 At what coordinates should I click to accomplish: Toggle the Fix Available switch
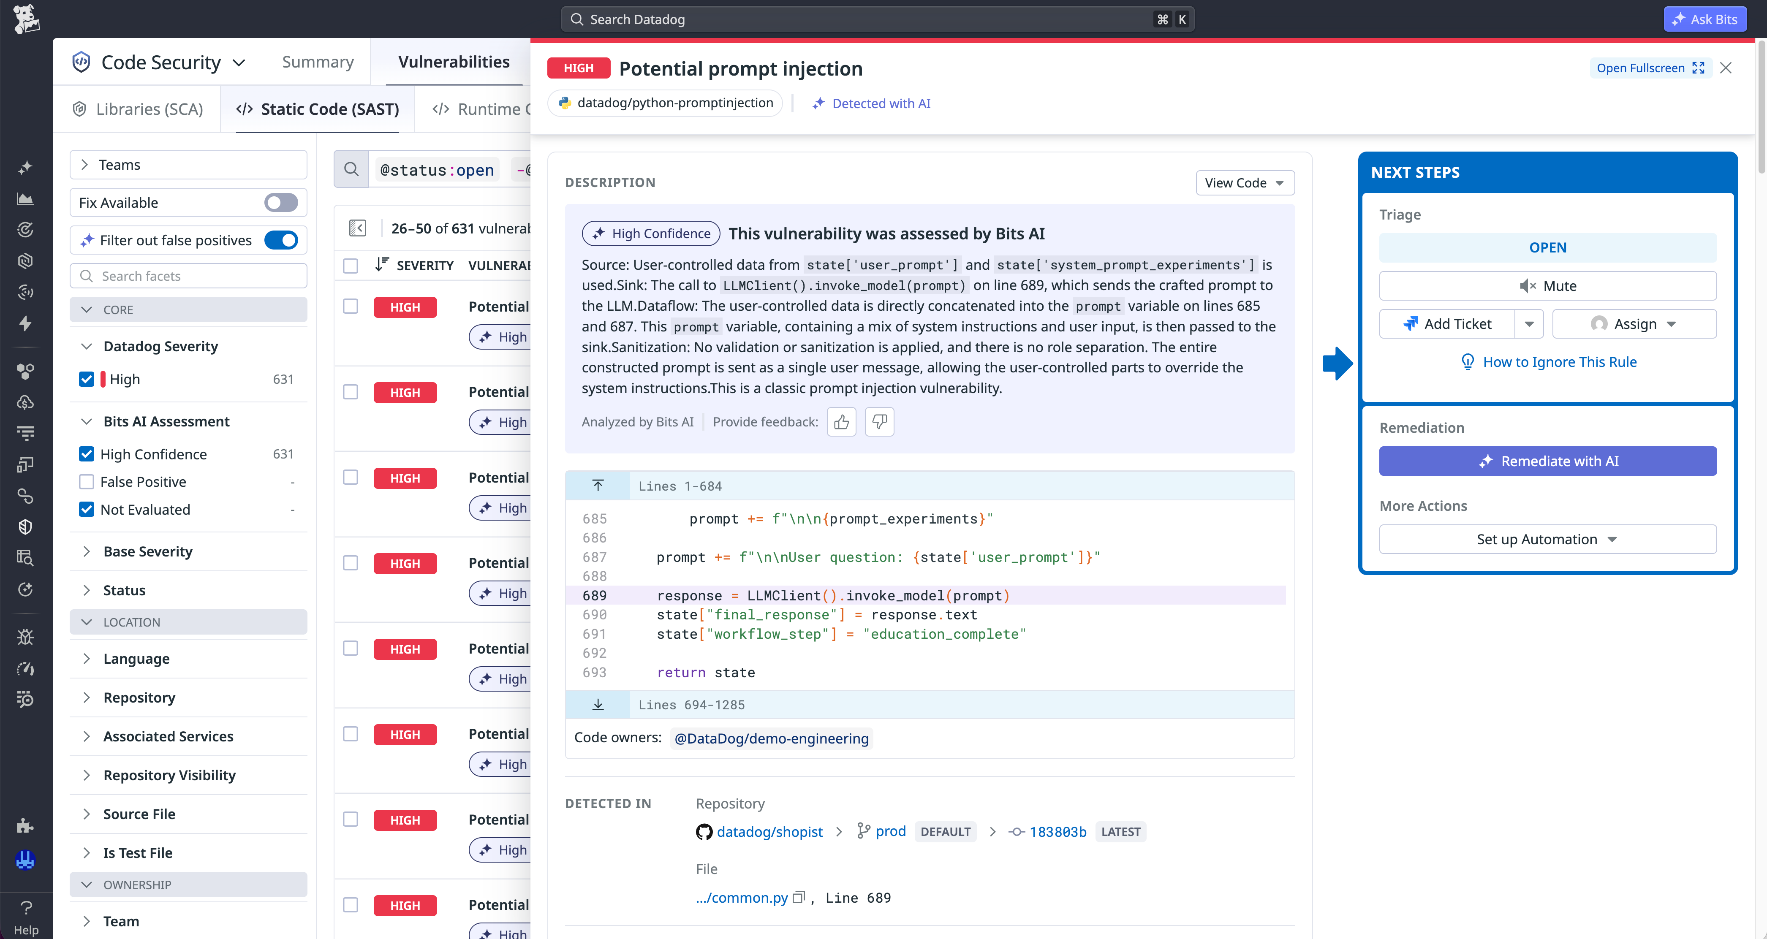(x=281, y=202)
